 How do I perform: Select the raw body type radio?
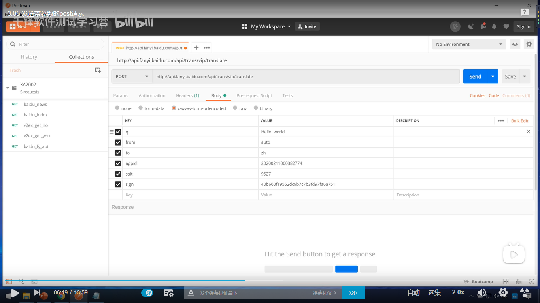tap(235, 108)
